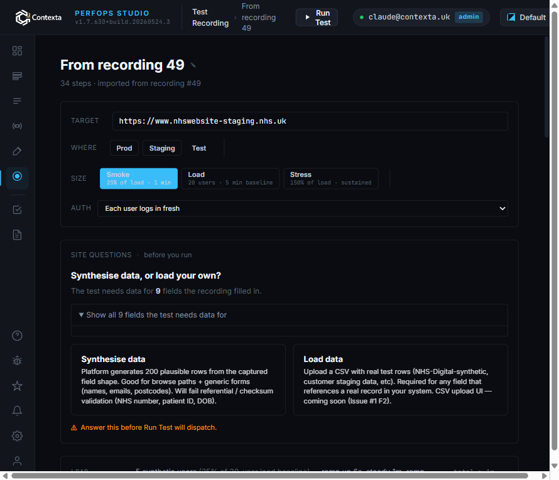Click 'Synthesise data, or load your own?' heading
The image size is (559, 480).
click(146, 275)
